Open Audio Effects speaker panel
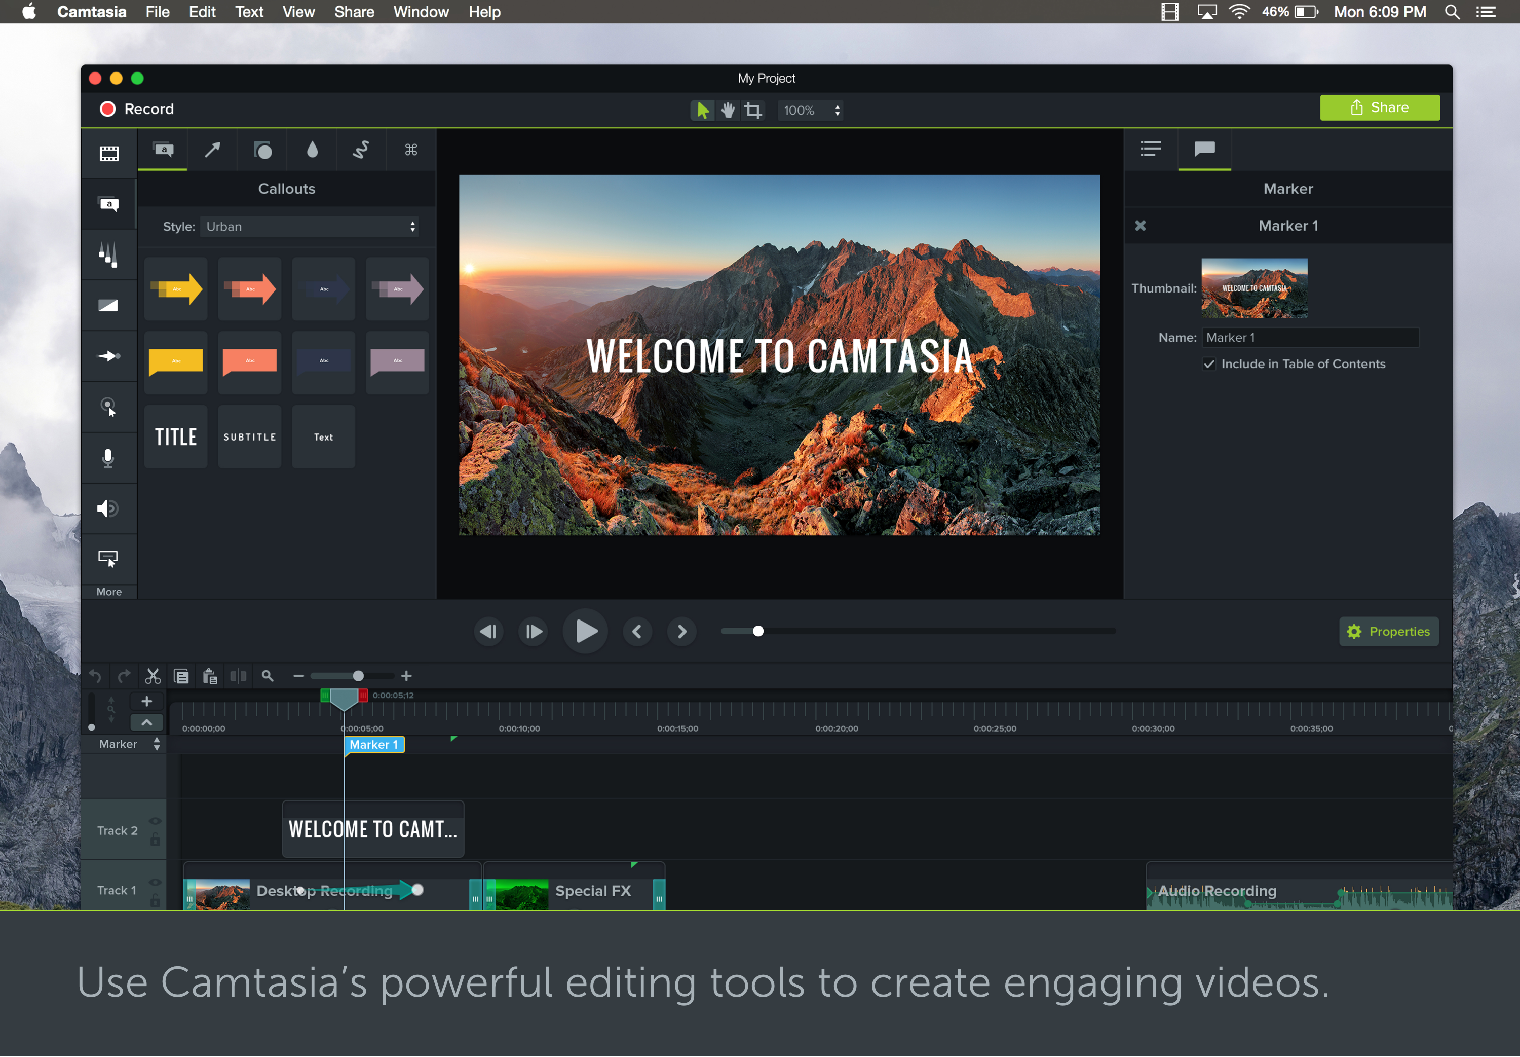This screenshot has height=1057, width=1520. tap(108, 508)
